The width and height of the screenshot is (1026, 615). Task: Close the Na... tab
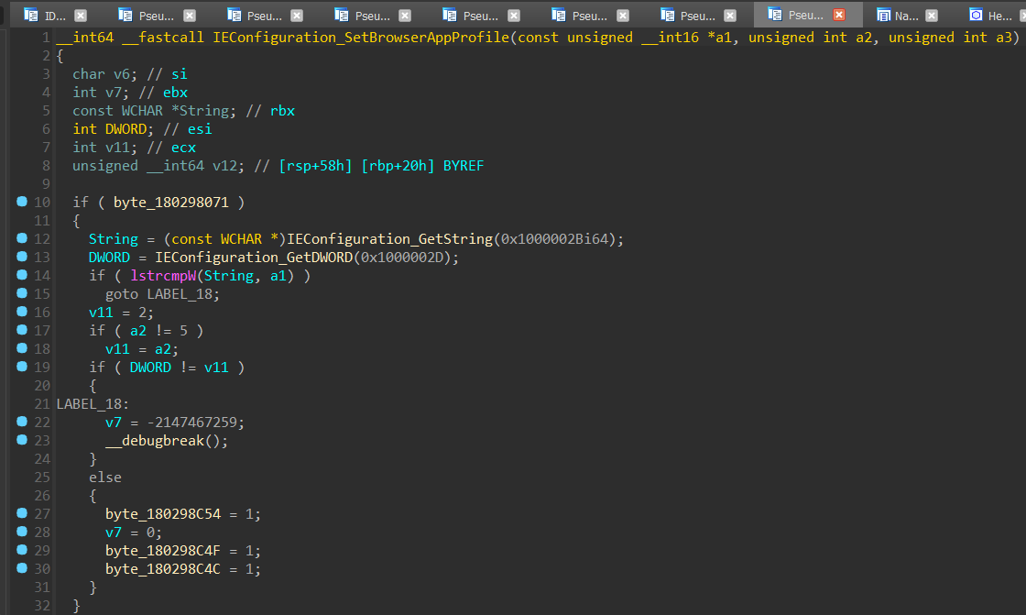[x=932, y=15]
